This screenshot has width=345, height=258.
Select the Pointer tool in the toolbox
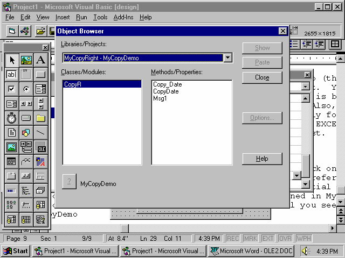12,60
